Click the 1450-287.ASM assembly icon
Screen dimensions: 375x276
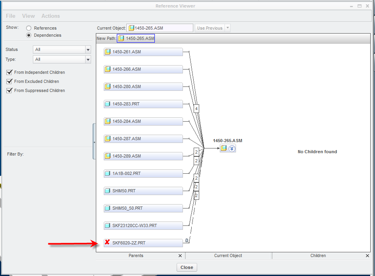tap(108, 139)
